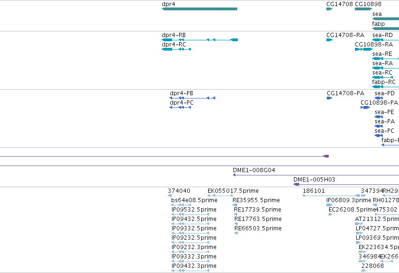Click the CG10898-PA protein label
Screen dimensions: 399x273
(379, 103)
